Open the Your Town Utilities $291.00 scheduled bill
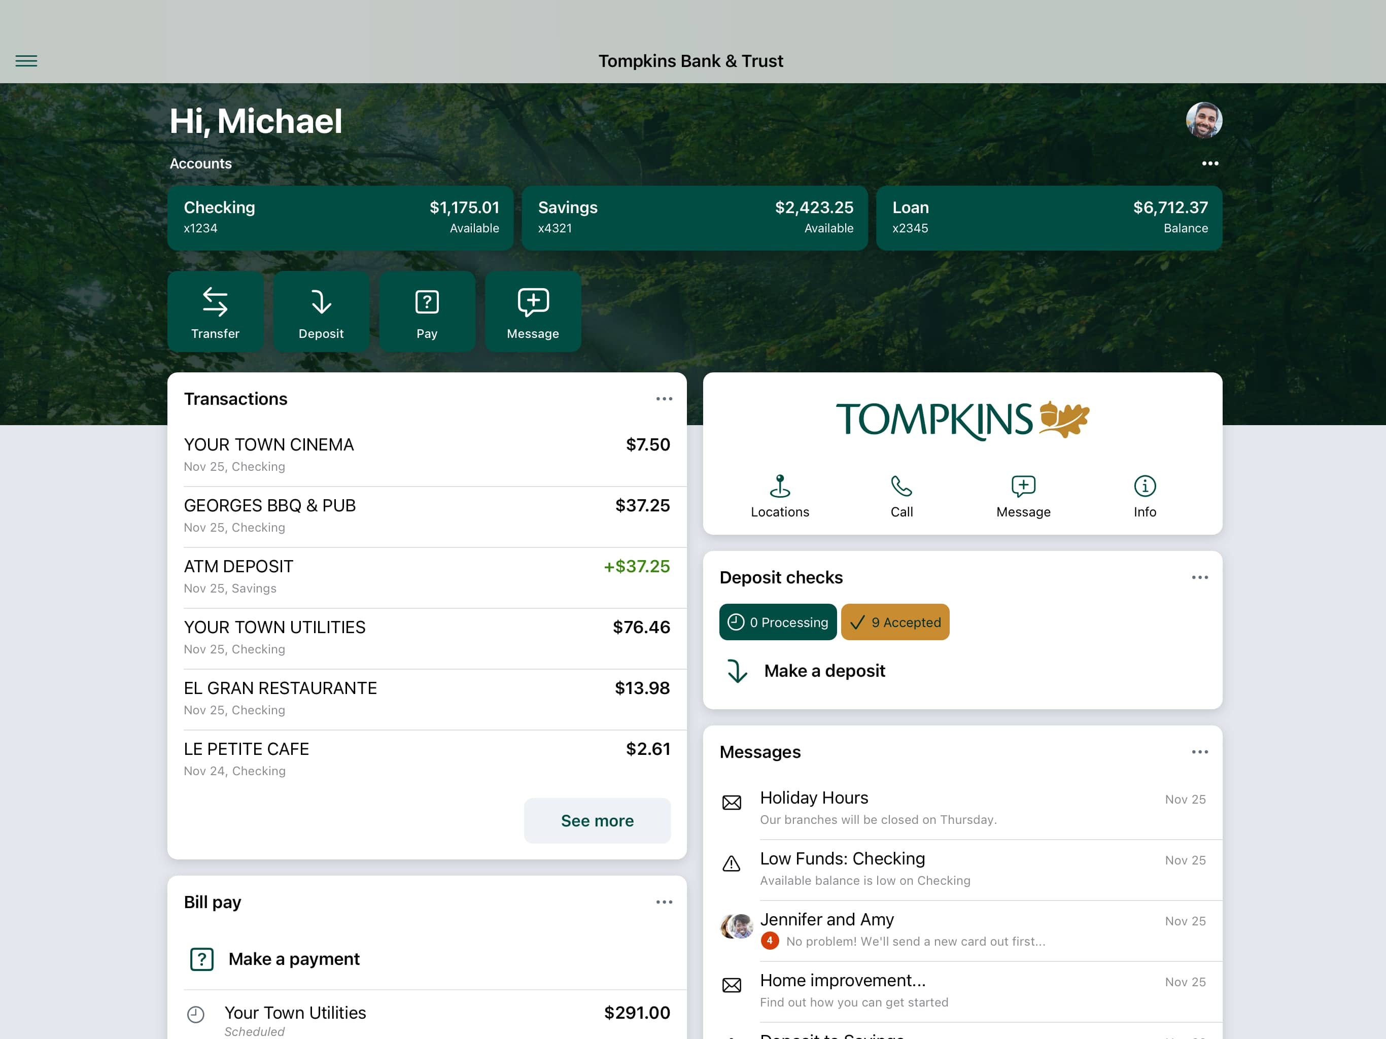Image resolution: width=1386 pixels, height=1039 pixels. pos(427,1015)
